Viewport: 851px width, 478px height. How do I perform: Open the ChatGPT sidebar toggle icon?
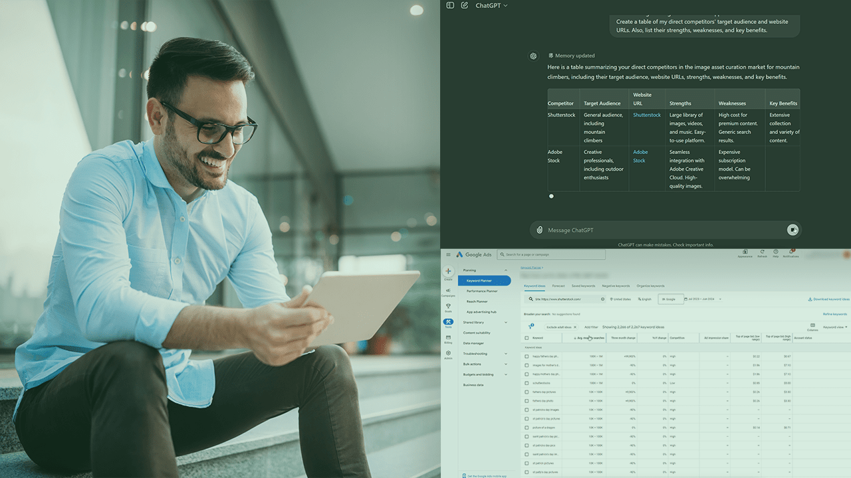450,5
